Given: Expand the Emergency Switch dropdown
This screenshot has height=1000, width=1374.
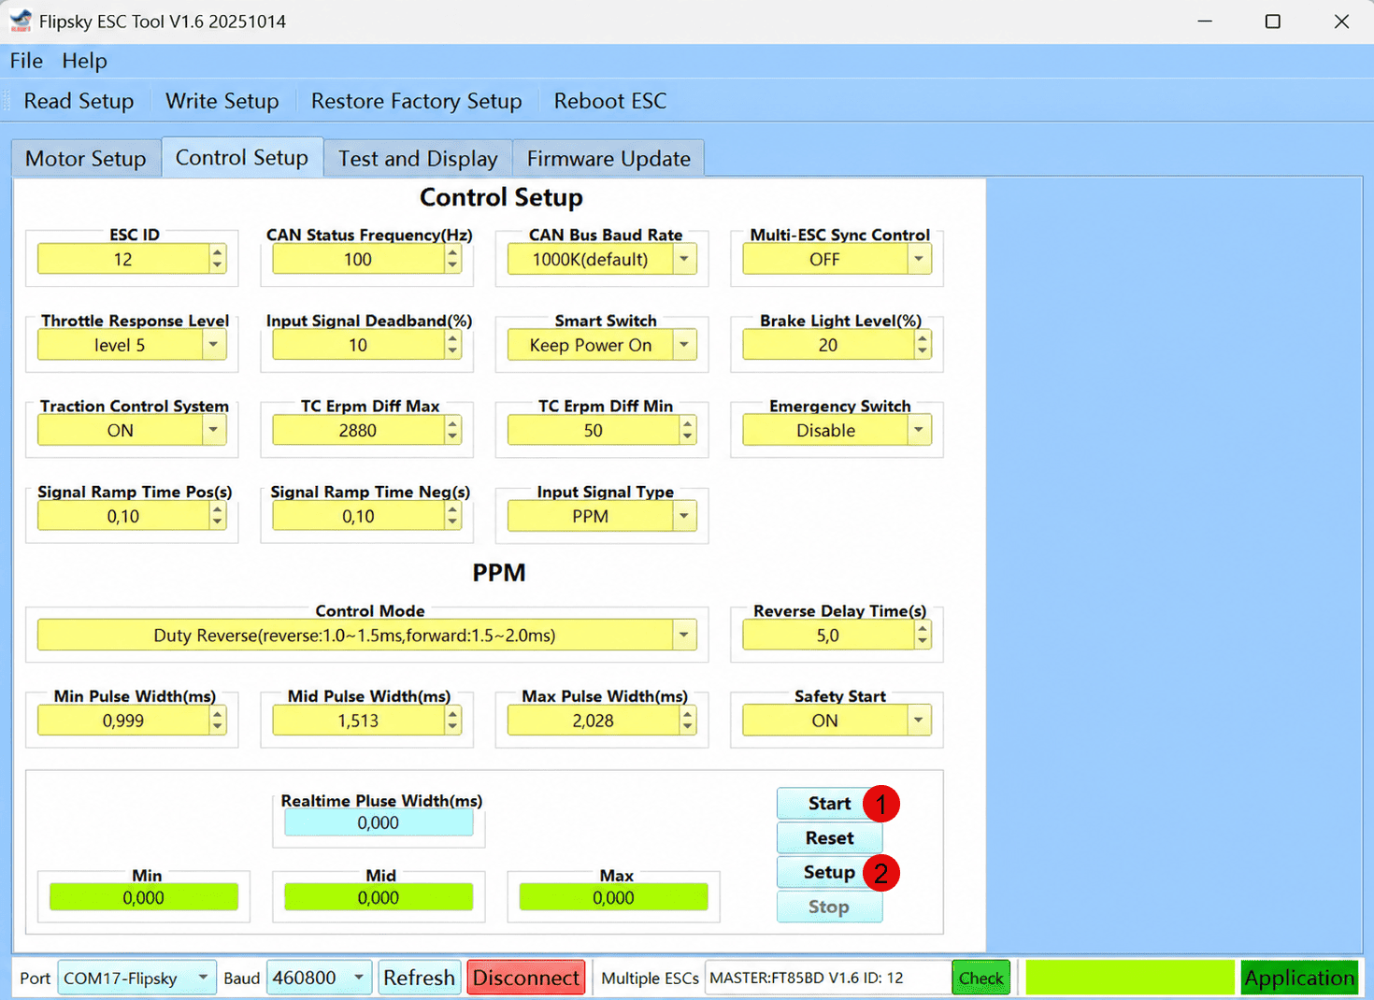Looking at the screenshot, I should coord(837,431).
